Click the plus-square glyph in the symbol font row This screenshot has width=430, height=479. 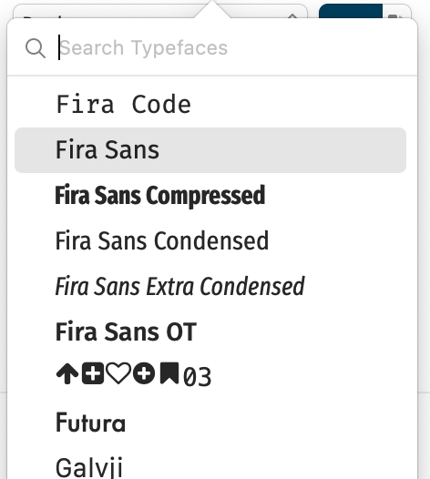(93, 373)
